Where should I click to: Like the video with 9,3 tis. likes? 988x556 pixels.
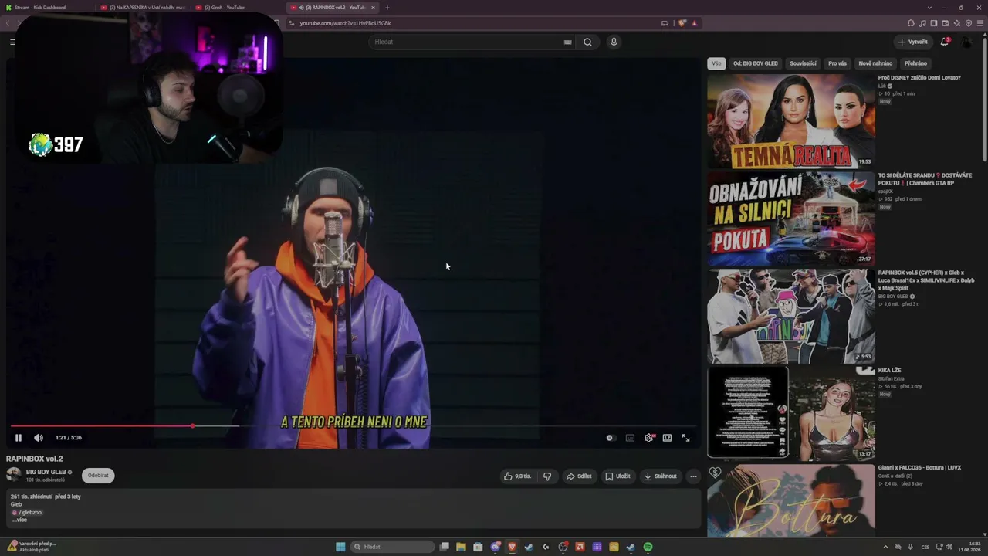pyautogui.click(x=517, y=476)
